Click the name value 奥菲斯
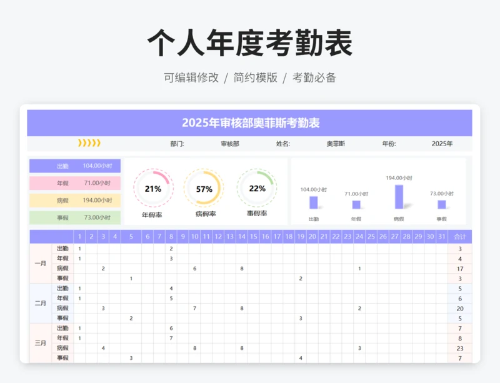This screenshot has width=500, height=383. 336,144
